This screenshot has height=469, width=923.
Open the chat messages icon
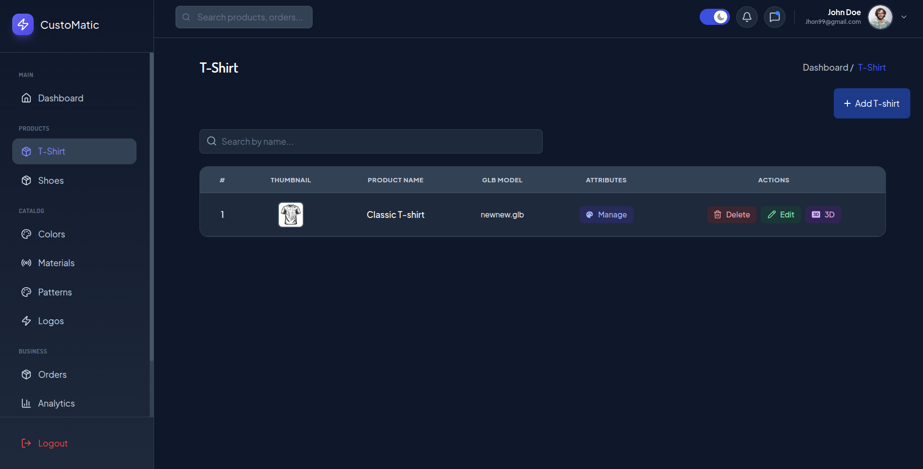(774, 17)
